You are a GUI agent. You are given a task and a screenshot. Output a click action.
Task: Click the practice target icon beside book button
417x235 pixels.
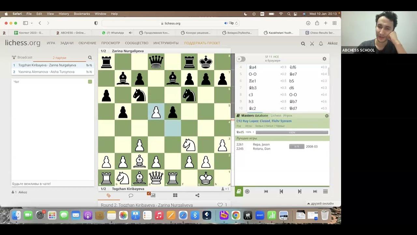[247, 192]
